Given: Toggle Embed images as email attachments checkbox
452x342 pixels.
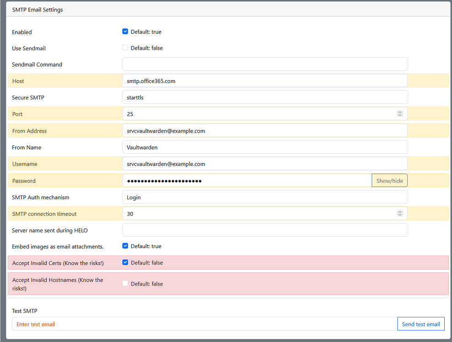Looking at the screenshot, I should point(125,246).
